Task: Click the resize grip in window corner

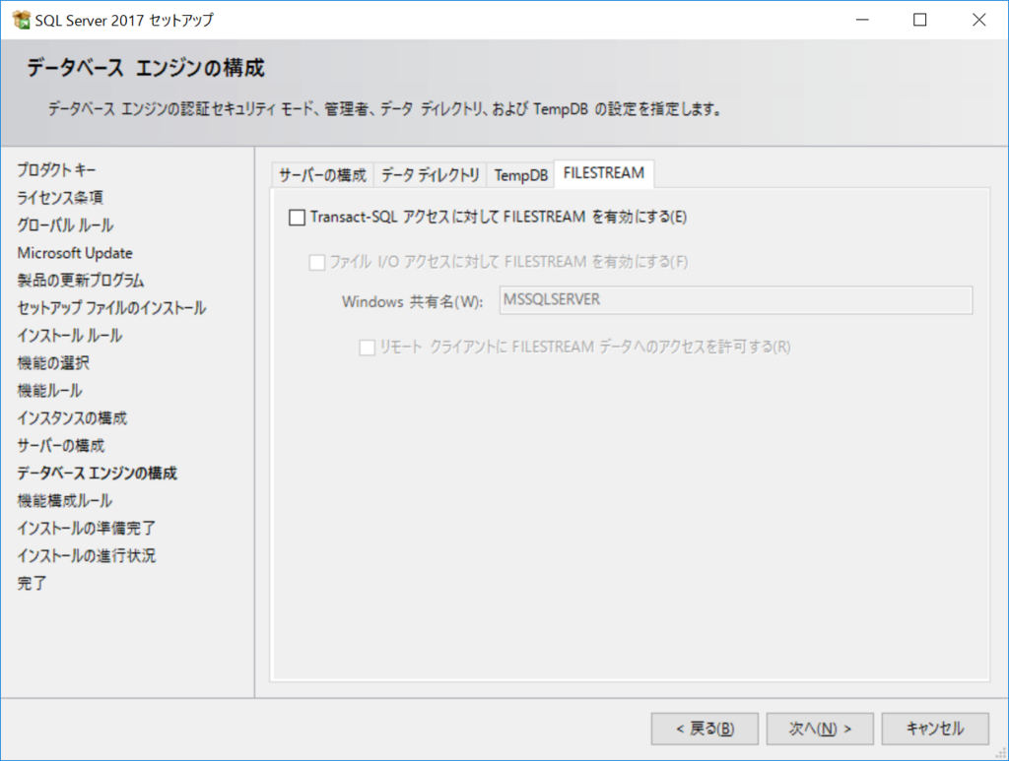Action: coord(1001,753)
